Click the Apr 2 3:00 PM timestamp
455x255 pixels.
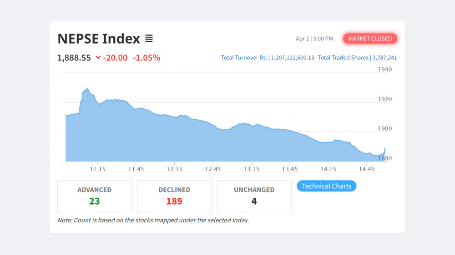314,39
